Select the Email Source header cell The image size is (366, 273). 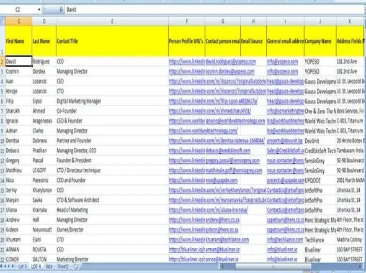pos(253,40)
